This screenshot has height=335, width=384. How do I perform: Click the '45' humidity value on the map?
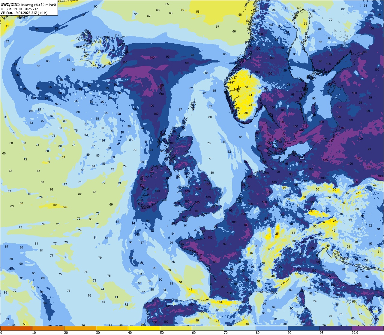pos(334,230)
